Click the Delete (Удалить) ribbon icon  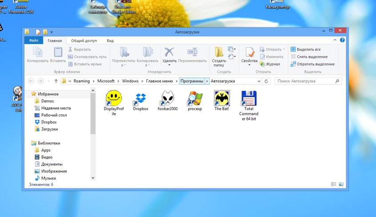(x=169, y=53)
